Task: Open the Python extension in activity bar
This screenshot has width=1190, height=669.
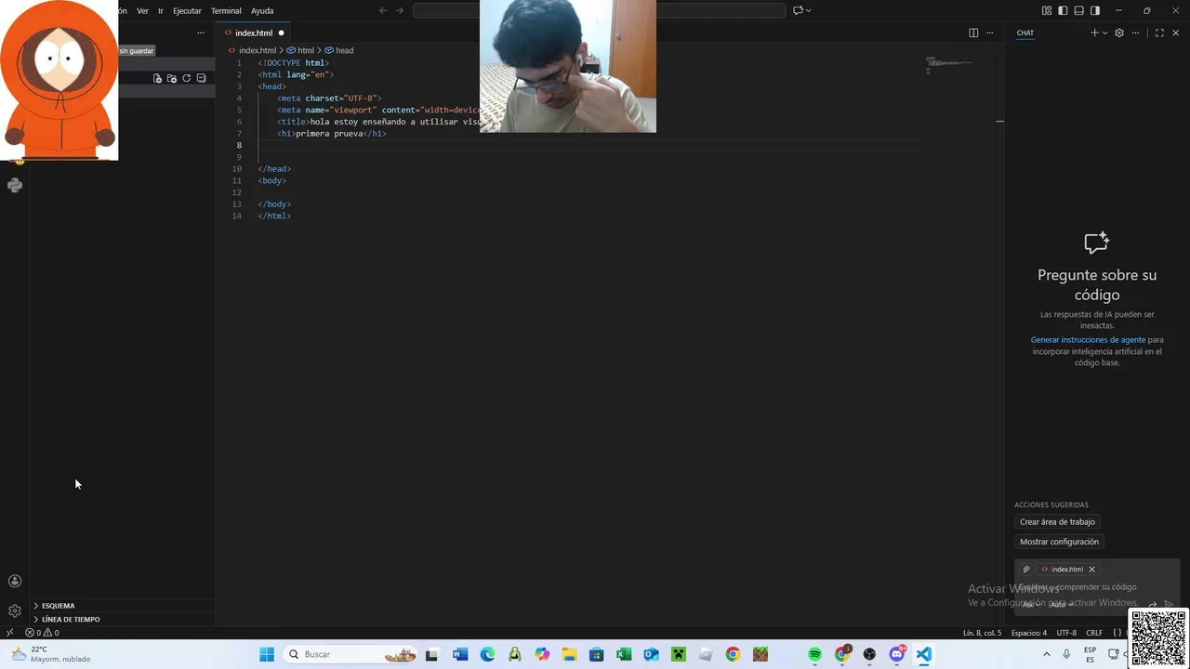Action: pyautogui.click(x=15, y=185)
